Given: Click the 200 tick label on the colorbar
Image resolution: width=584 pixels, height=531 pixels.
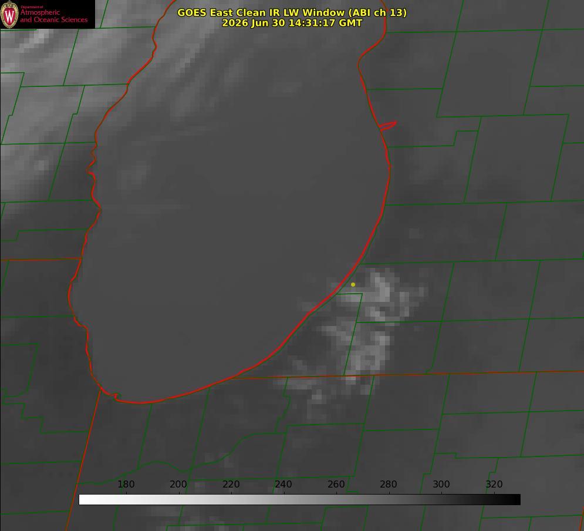Looking at the screenshot, I should pos(178,484).
